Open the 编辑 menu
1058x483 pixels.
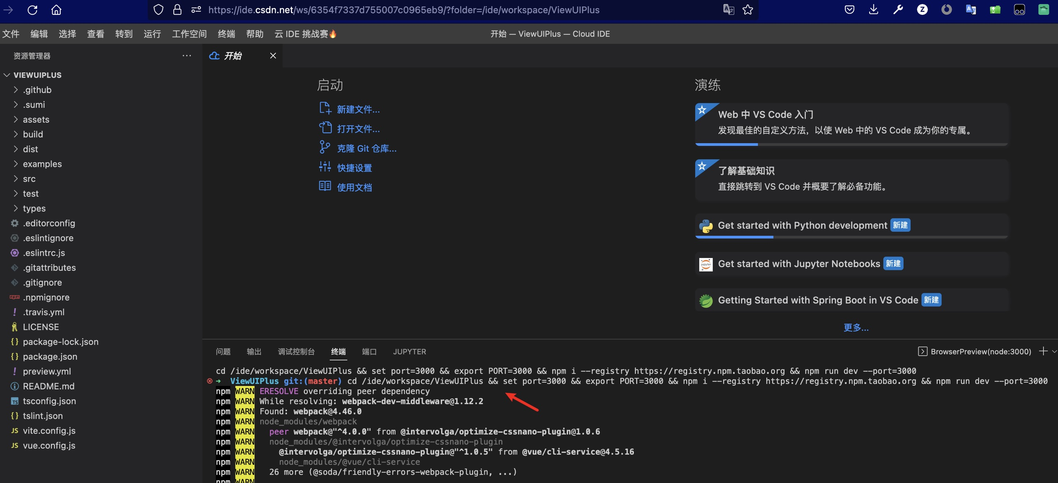[39, 33]
